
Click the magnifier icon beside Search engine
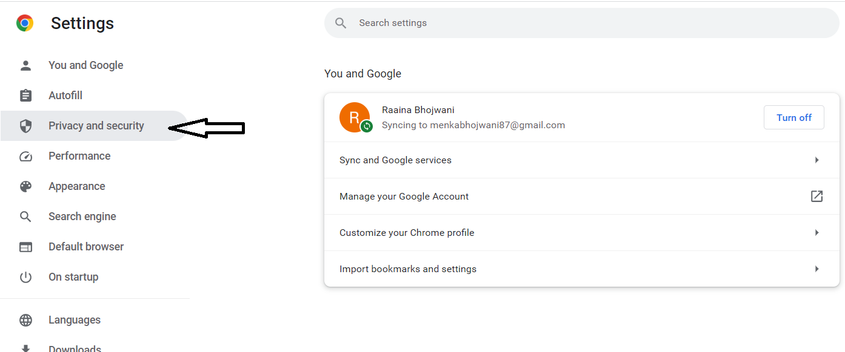(x=25, y=217)
